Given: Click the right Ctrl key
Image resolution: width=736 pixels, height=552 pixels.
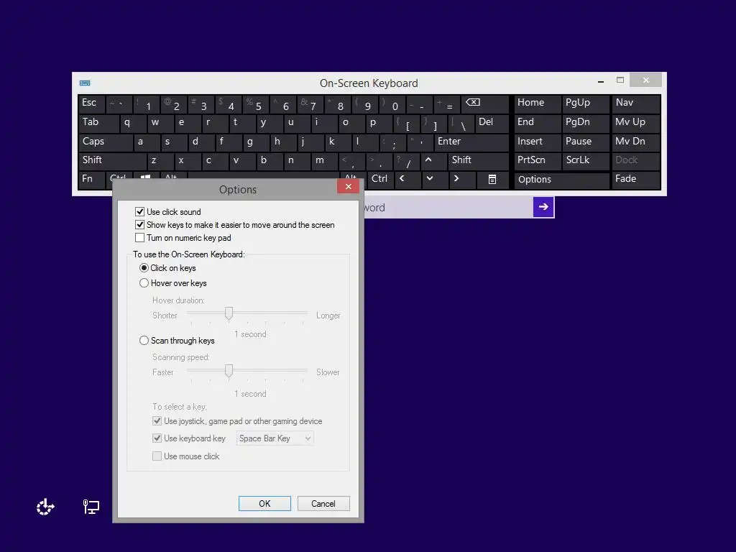Looking at the screenshot, I should pyautogui.click(x=380, y=179).
